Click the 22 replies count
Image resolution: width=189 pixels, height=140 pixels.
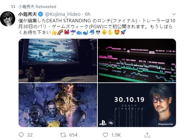point(30,135)
